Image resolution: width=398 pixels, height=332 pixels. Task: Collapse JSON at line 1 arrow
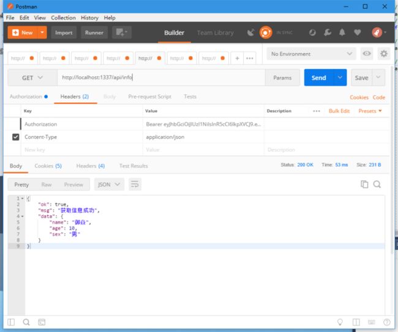22,199
